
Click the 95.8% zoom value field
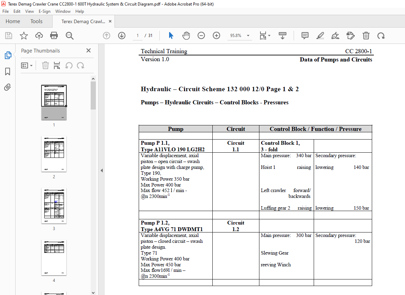(236, 36)
